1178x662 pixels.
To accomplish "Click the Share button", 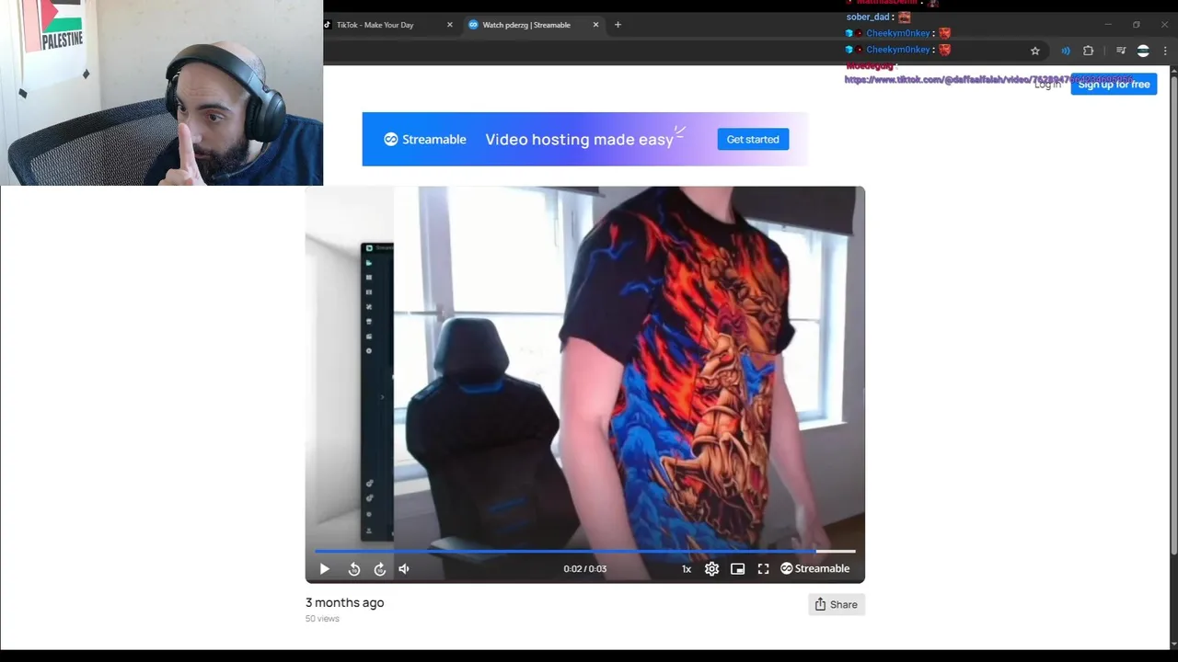I will (x=836, y=604).
